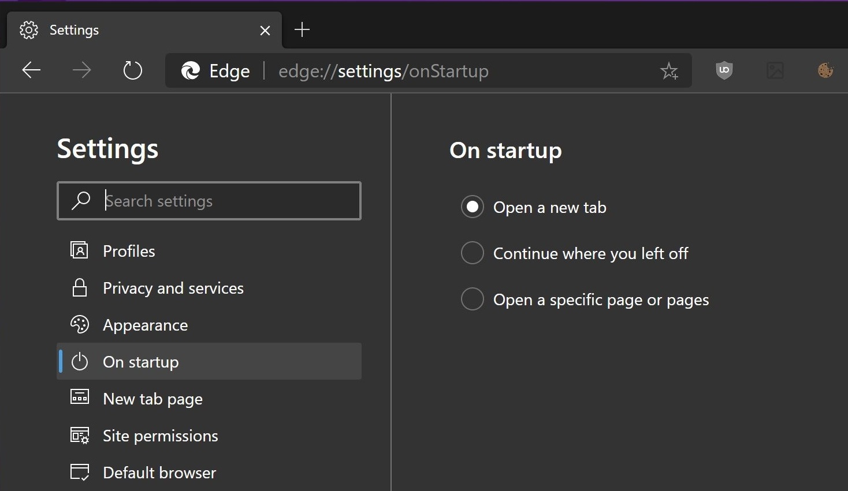Open the Site permissions section
The height and width of the screenshot is (491, 848).
coord(160,436)
